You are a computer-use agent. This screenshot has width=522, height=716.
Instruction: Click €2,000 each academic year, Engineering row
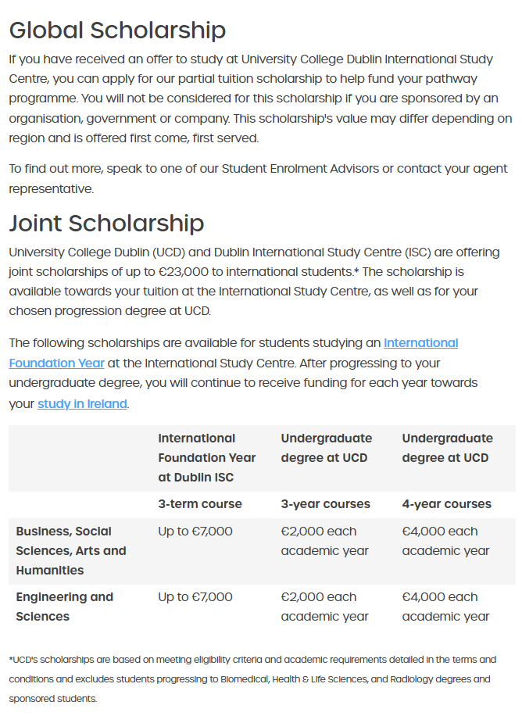325,607
